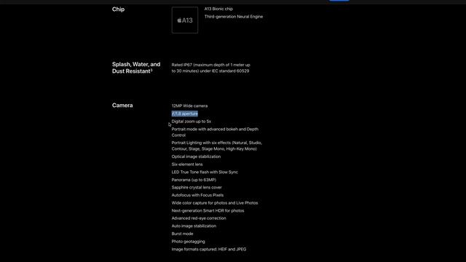Click the Advanced red-eye correction line
Screen dimensions: 466x262
click(x=199, y=218)
